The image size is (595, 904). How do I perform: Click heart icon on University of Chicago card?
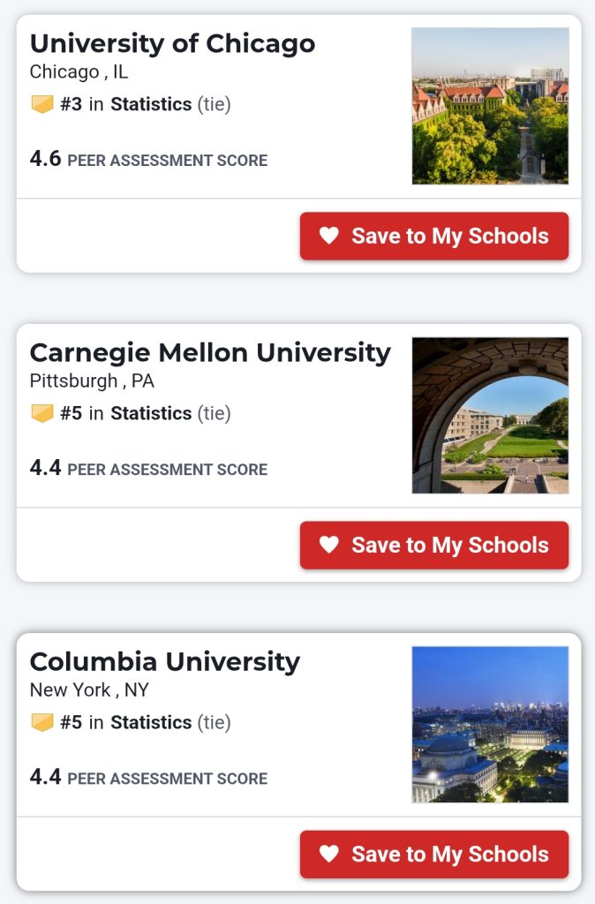329,236
